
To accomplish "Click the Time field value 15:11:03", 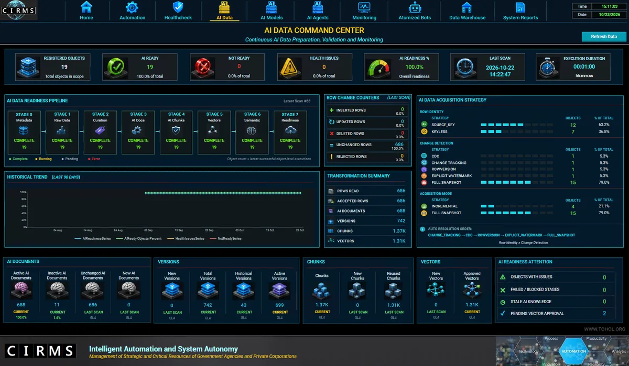I will (x=608, y=6).
